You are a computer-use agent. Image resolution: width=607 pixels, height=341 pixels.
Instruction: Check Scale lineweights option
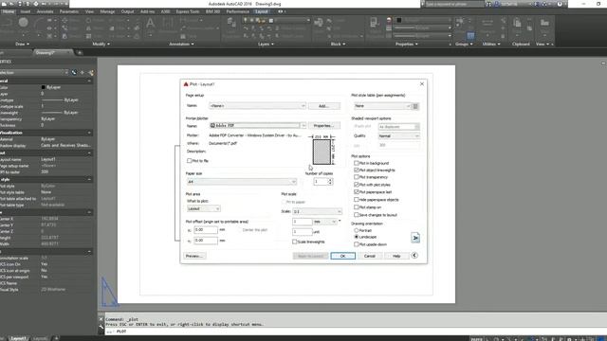[x=295, y=242]
